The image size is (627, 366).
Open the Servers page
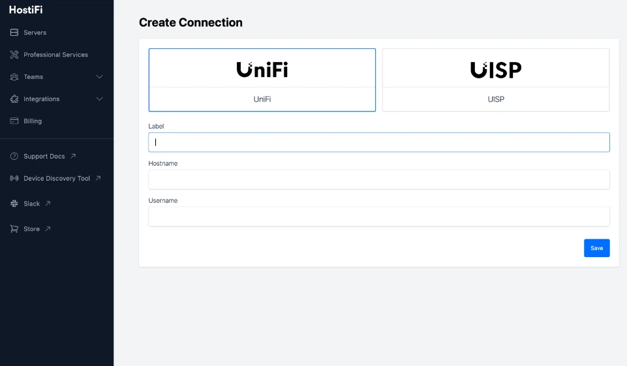click(x=35, y=33)
